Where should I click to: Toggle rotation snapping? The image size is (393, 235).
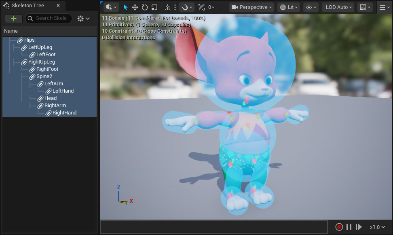coord(185,7)
